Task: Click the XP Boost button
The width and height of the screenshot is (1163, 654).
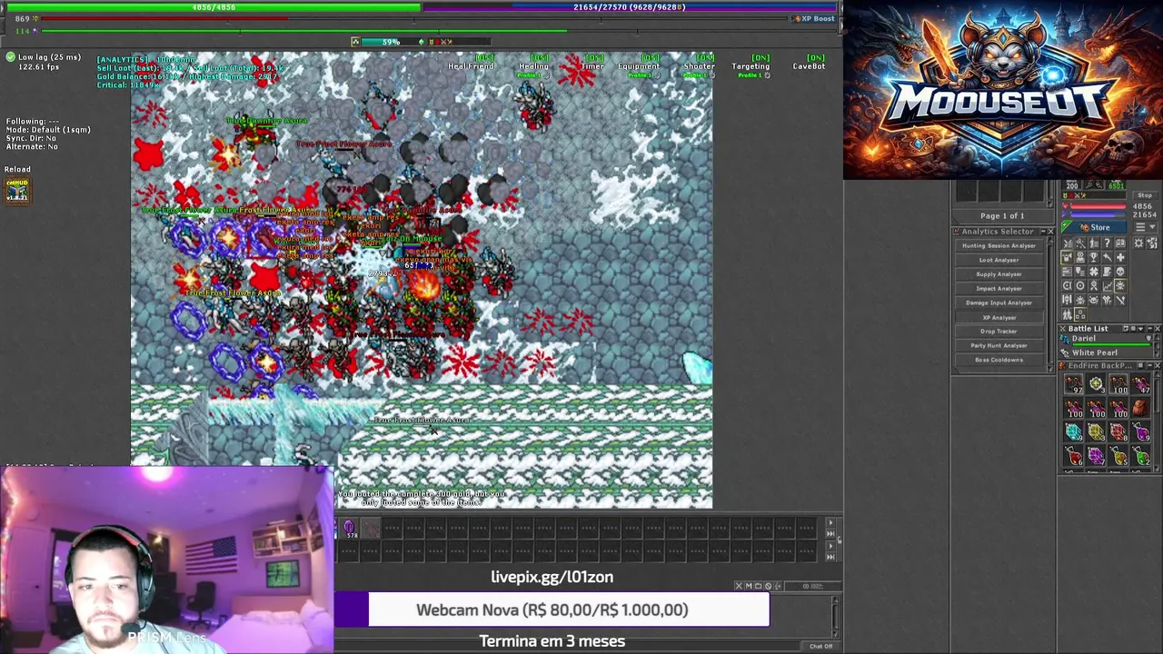Action: point(813,18)
